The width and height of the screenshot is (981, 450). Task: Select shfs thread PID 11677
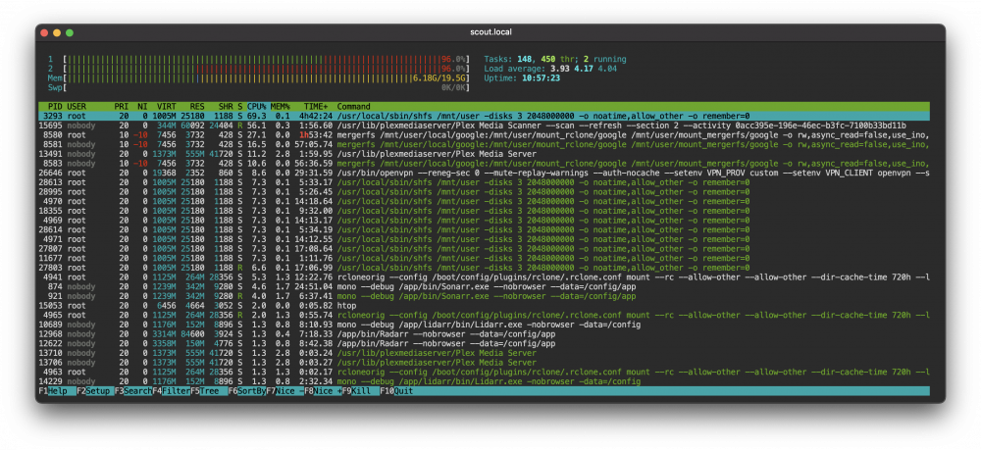click(x=484, y=258)
